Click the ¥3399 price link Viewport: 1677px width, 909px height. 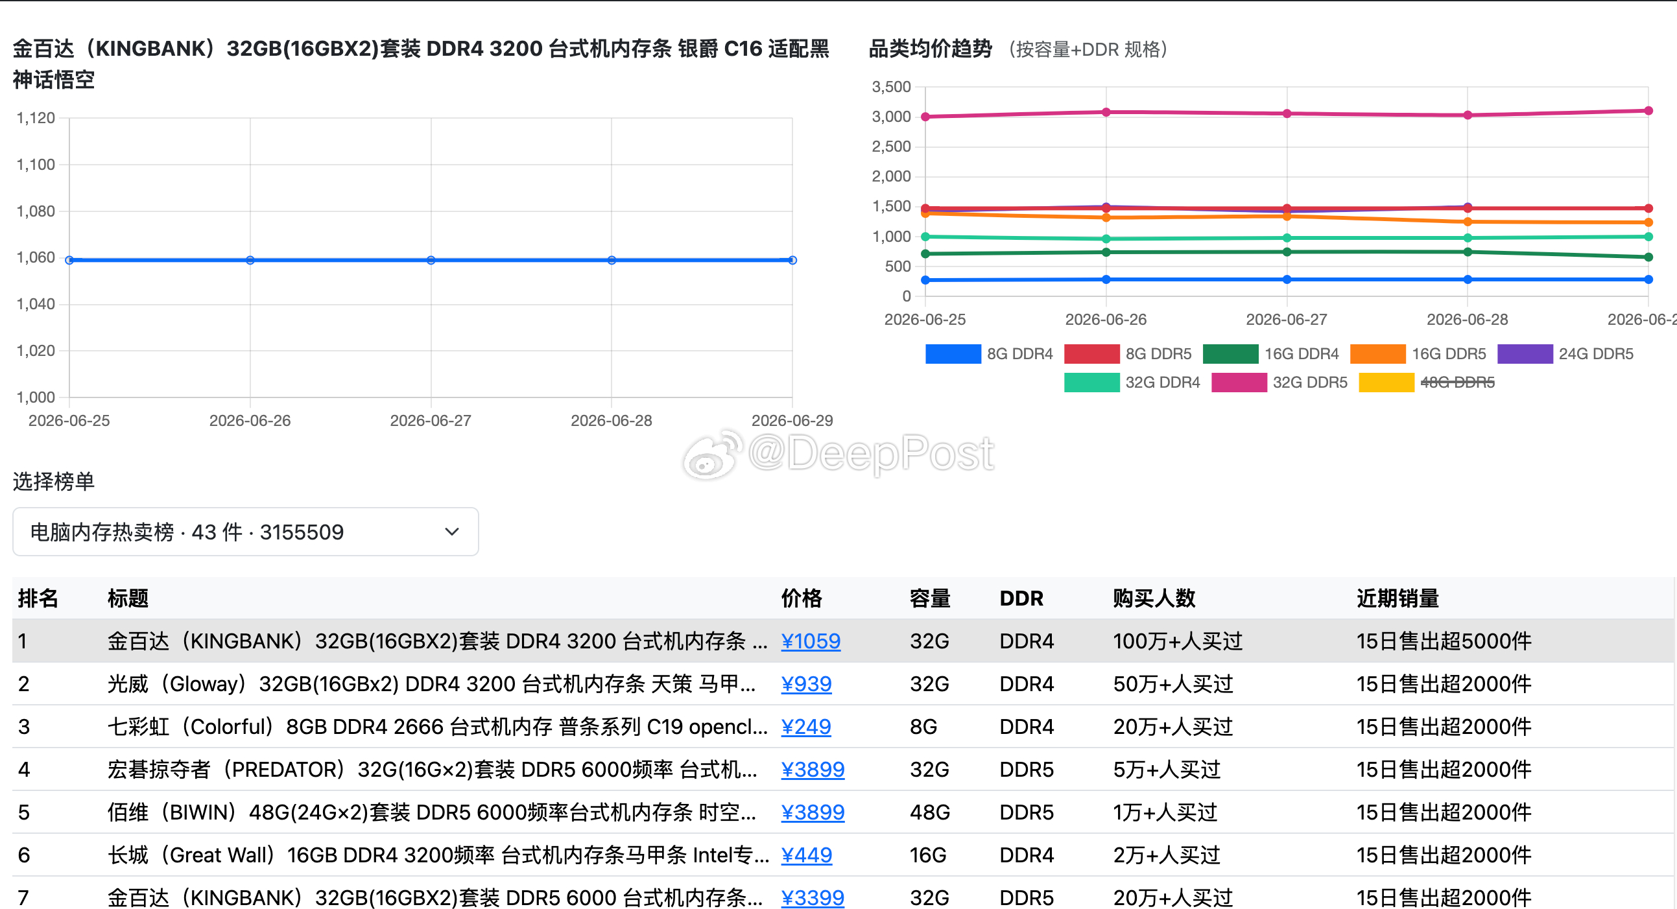[813, 897]
